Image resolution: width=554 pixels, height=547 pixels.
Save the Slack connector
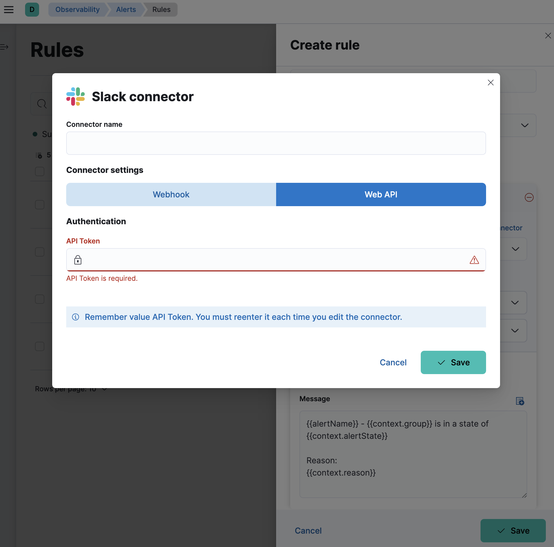coord(453,362)
